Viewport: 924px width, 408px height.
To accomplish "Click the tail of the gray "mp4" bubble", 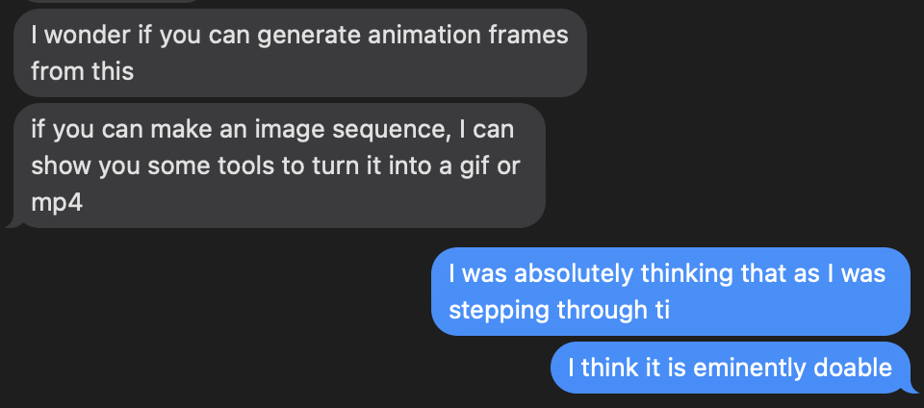I will pos(13,222).
